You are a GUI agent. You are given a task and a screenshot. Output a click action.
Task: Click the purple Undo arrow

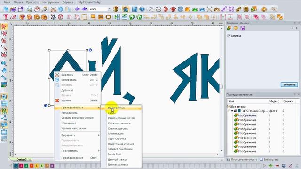(77, 9)
